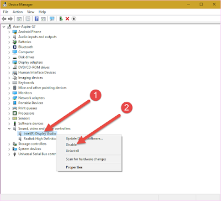Click the Storage controllers category icon
The height and width of the screenshot is (201, 221).
15,144
